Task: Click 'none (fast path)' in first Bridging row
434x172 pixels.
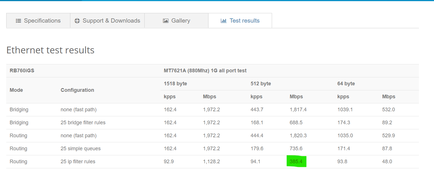Action: [x=79, y=110]
